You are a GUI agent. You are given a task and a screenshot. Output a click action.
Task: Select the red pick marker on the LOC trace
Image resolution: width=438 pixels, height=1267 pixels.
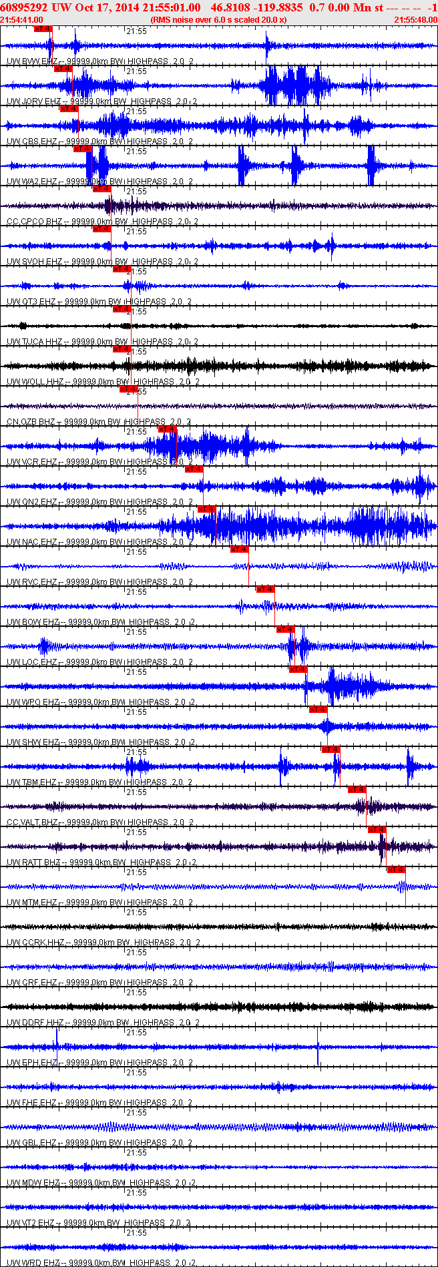tap(285, 629)
